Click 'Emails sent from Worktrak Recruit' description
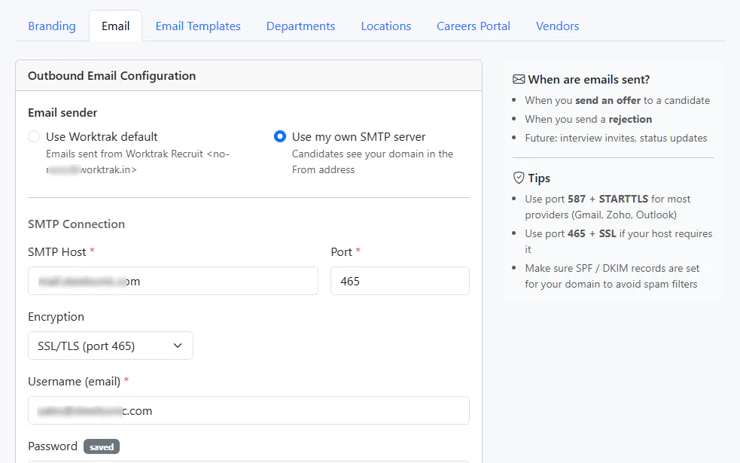This screenshot has height=463, width=740. [x=137, y=162]
